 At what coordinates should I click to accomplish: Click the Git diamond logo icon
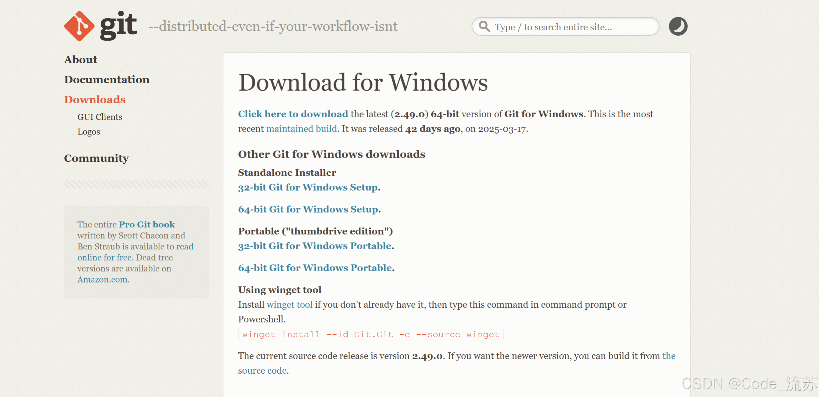[x=79, y=26]
